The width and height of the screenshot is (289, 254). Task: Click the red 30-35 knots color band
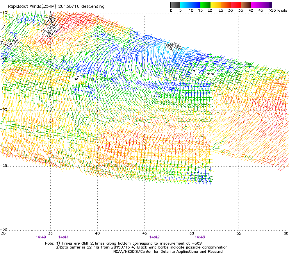click(x=236, y=5)
